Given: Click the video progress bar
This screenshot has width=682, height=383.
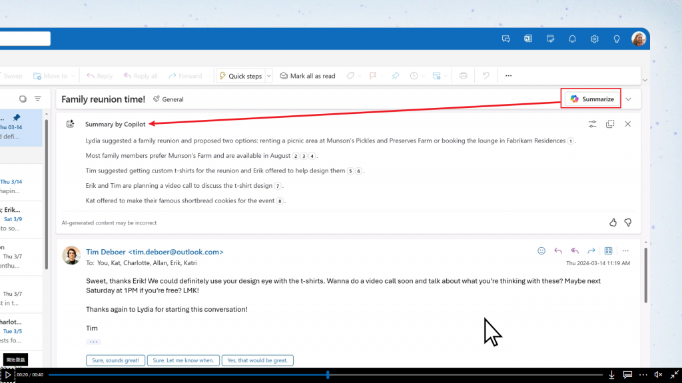Looking at the screenshot, I should (325, 375).
